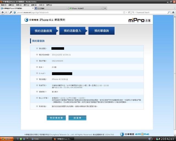
Task: Click the 預約單查詢 section heading
Action: 38,41
